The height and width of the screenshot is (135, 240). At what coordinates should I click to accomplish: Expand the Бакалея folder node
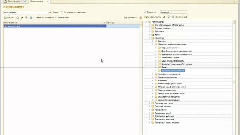[x=153, y=41]
